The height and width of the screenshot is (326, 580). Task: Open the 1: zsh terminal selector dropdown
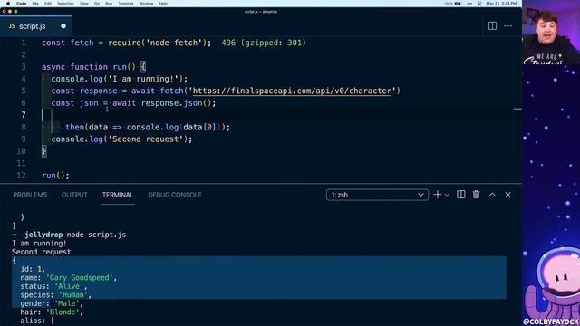(x=377, y=195)
